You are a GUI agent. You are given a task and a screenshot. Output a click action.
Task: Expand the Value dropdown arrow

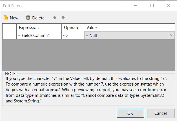click(171, 35)
